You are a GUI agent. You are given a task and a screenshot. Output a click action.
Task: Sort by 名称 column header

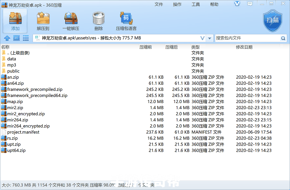pyautogui.click(x=5, y=47)
